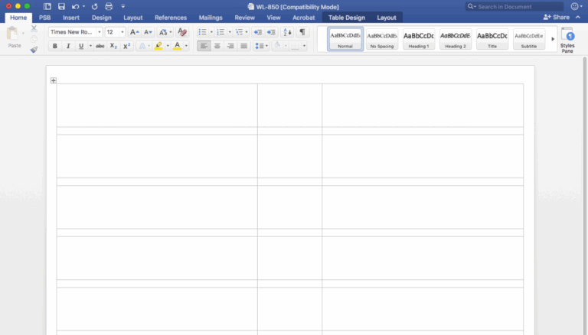
Task: Click the Share button
Action: 557,18
